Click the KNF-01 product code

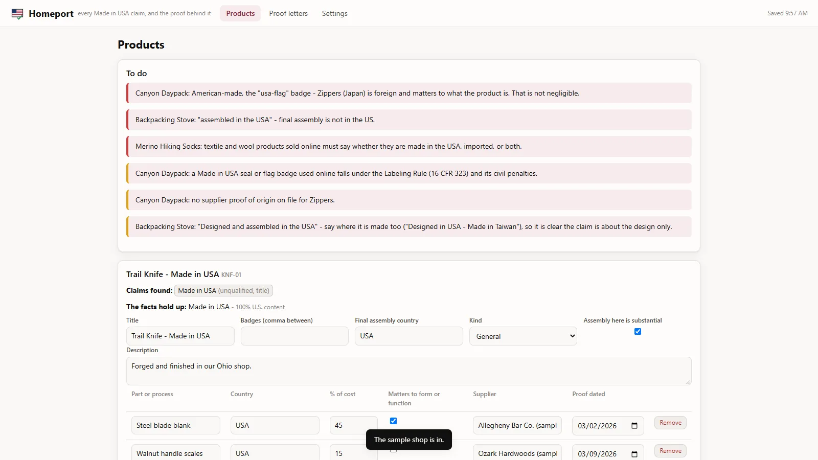click(231, 275)
